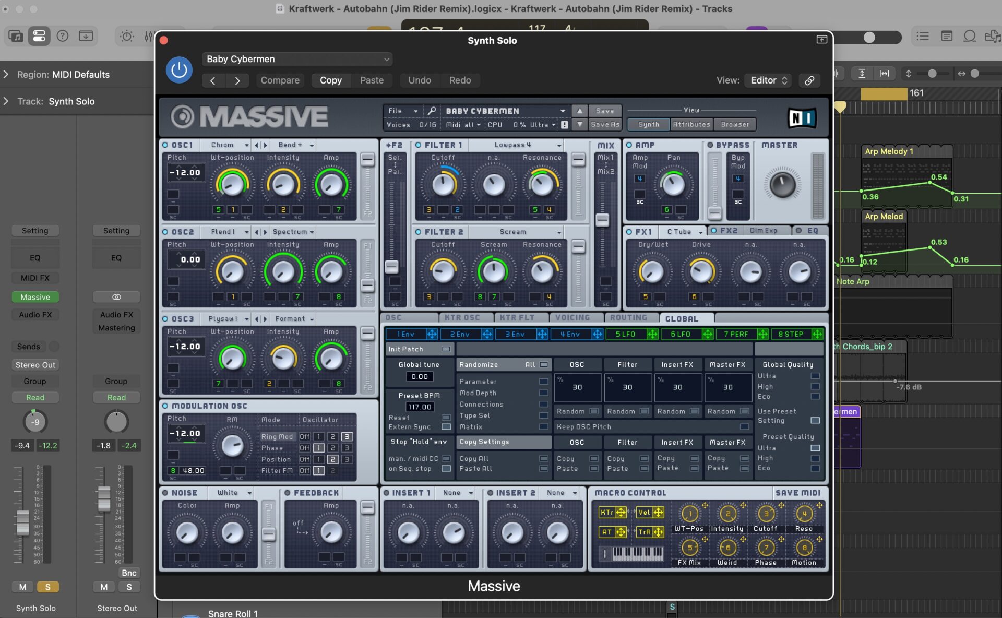The width and height of the screenshot is (1002, 618).
Task: Expand the Track Synth Solo section
Action: (6, 101)
